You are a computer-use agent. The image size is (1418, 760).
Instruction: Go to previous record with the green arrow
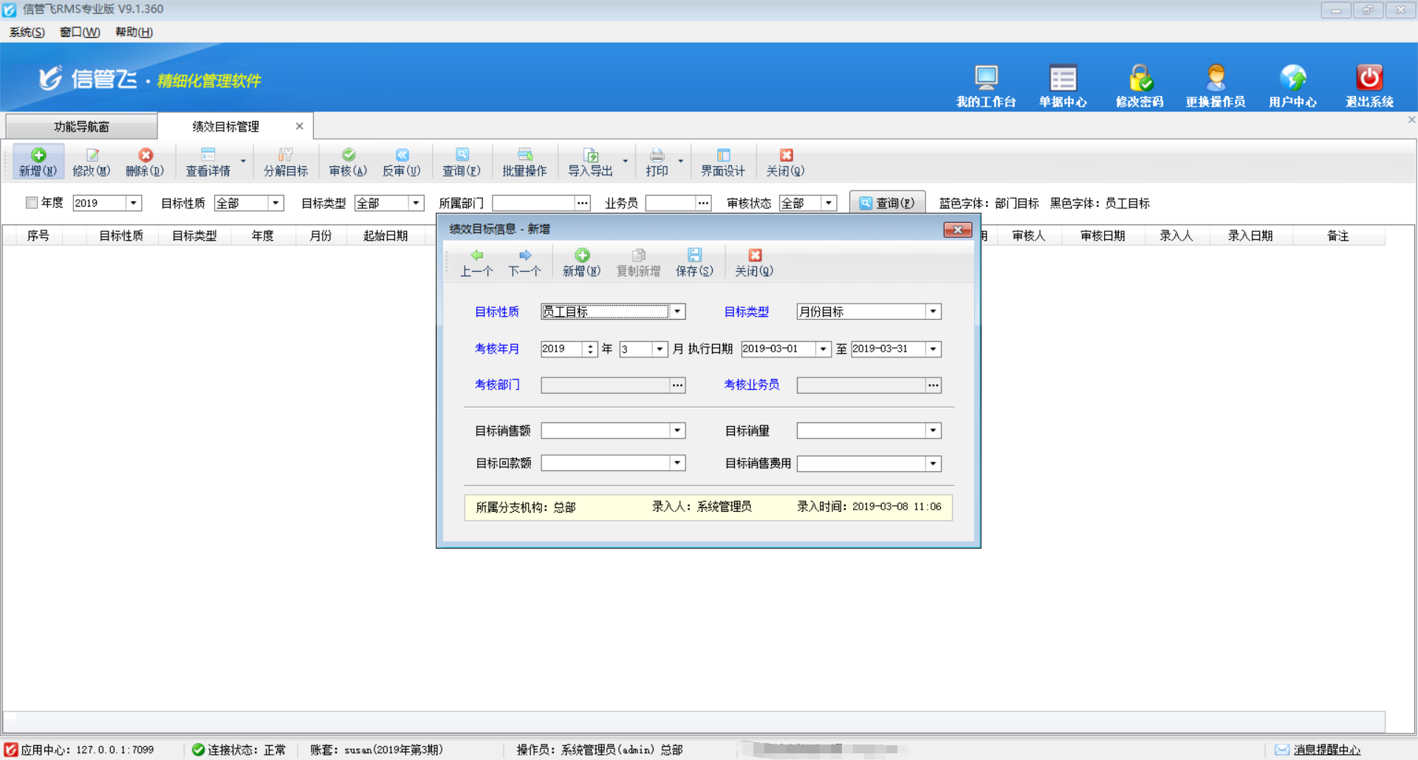click(x=476, y=256)
